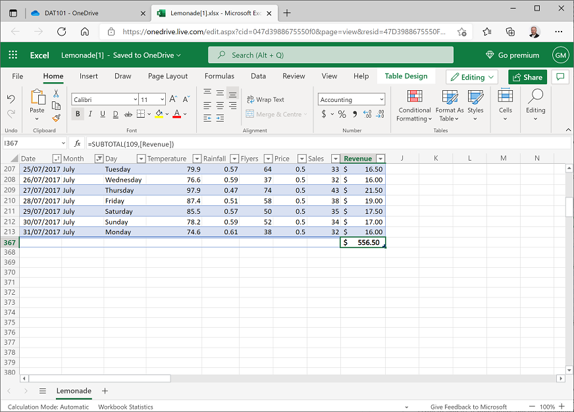Switch to the Table Design tab
The image size is (574, 412).
(x=405, y=76)
